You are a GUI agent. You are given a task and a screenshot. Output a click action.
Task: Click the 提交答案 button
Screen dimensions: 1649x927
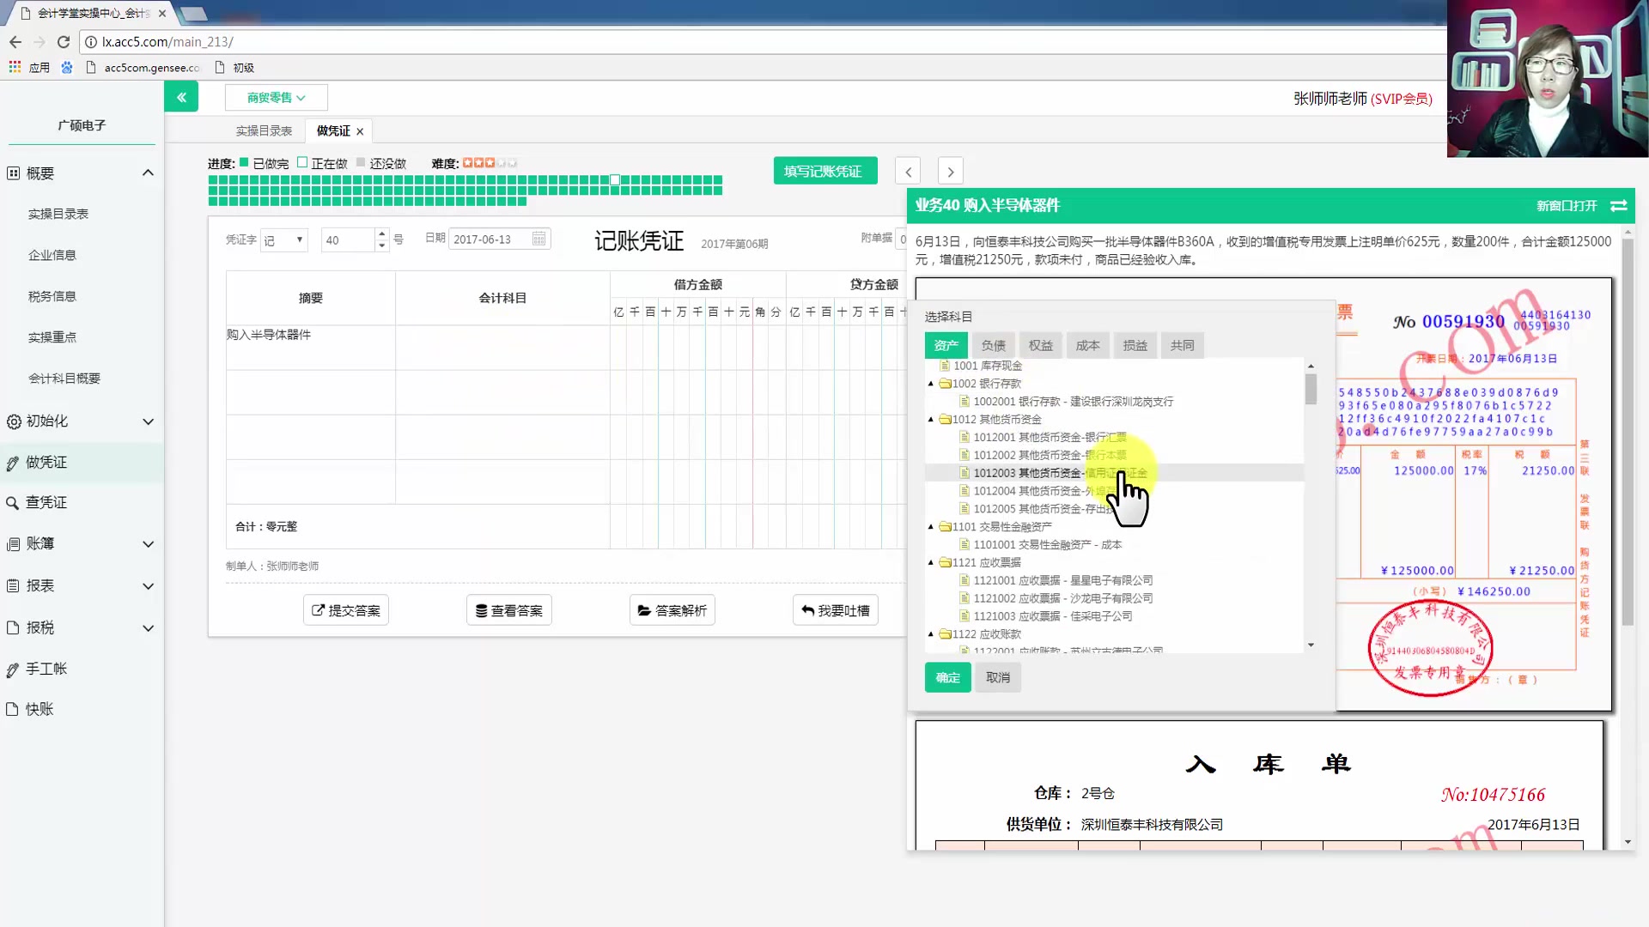pyautogui.click(x=346, y=610)
